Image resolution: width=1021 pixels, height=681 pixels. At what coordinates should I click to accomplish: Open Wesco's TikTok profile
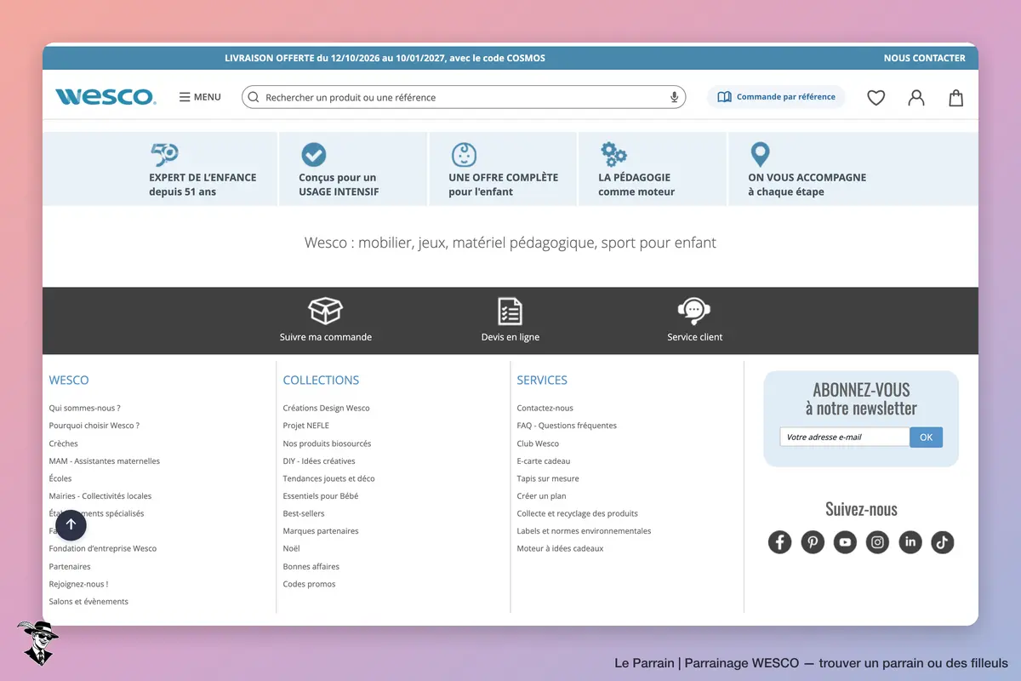click(x=943, y=542)
